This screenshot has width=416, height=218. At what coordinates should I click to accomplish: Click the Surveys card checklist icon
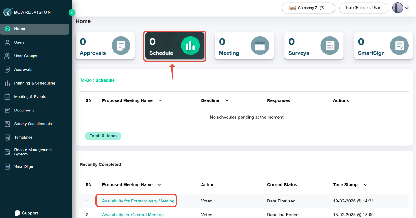coord(330,46)
